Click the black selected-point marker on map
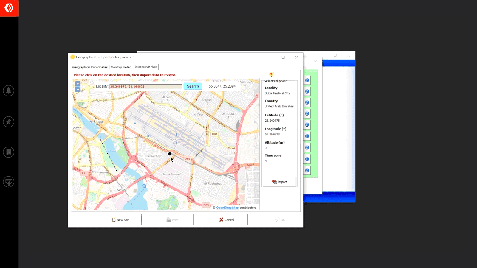Screen dimensions: 477x268 tap(170, 154)
